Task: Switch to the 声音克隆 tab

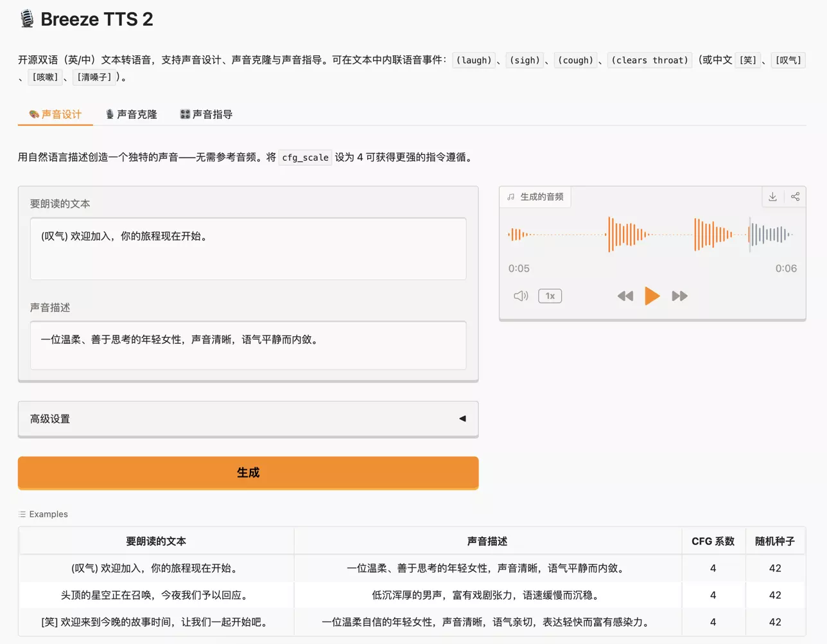Action: click(x=131, y=114)
